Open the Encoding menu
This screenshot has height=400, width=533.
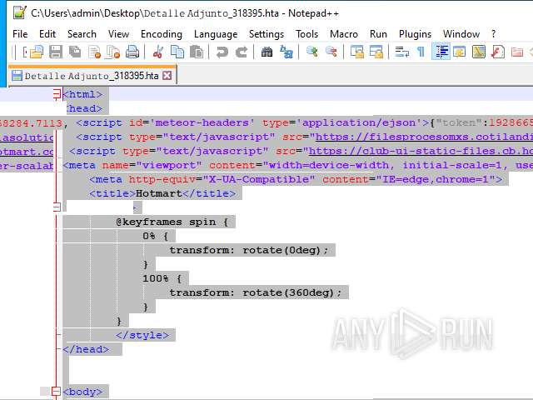[162, 34]
